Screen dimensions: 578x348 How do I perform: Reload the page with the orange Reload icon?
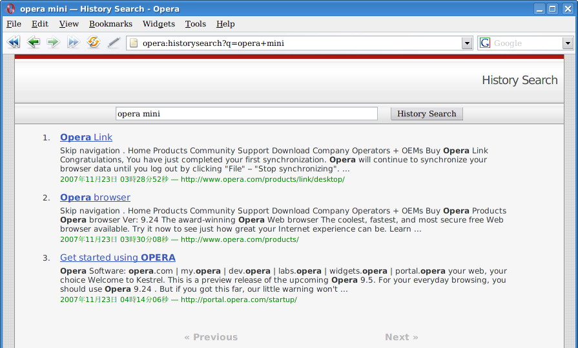click(x=94, y=43)
